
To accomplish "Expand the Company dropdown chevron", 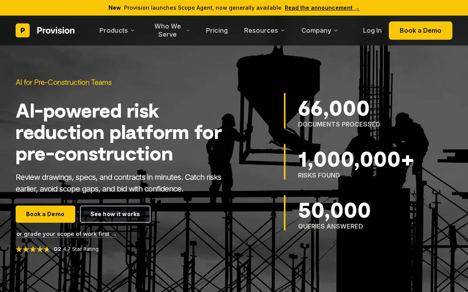I will [336, 30].
